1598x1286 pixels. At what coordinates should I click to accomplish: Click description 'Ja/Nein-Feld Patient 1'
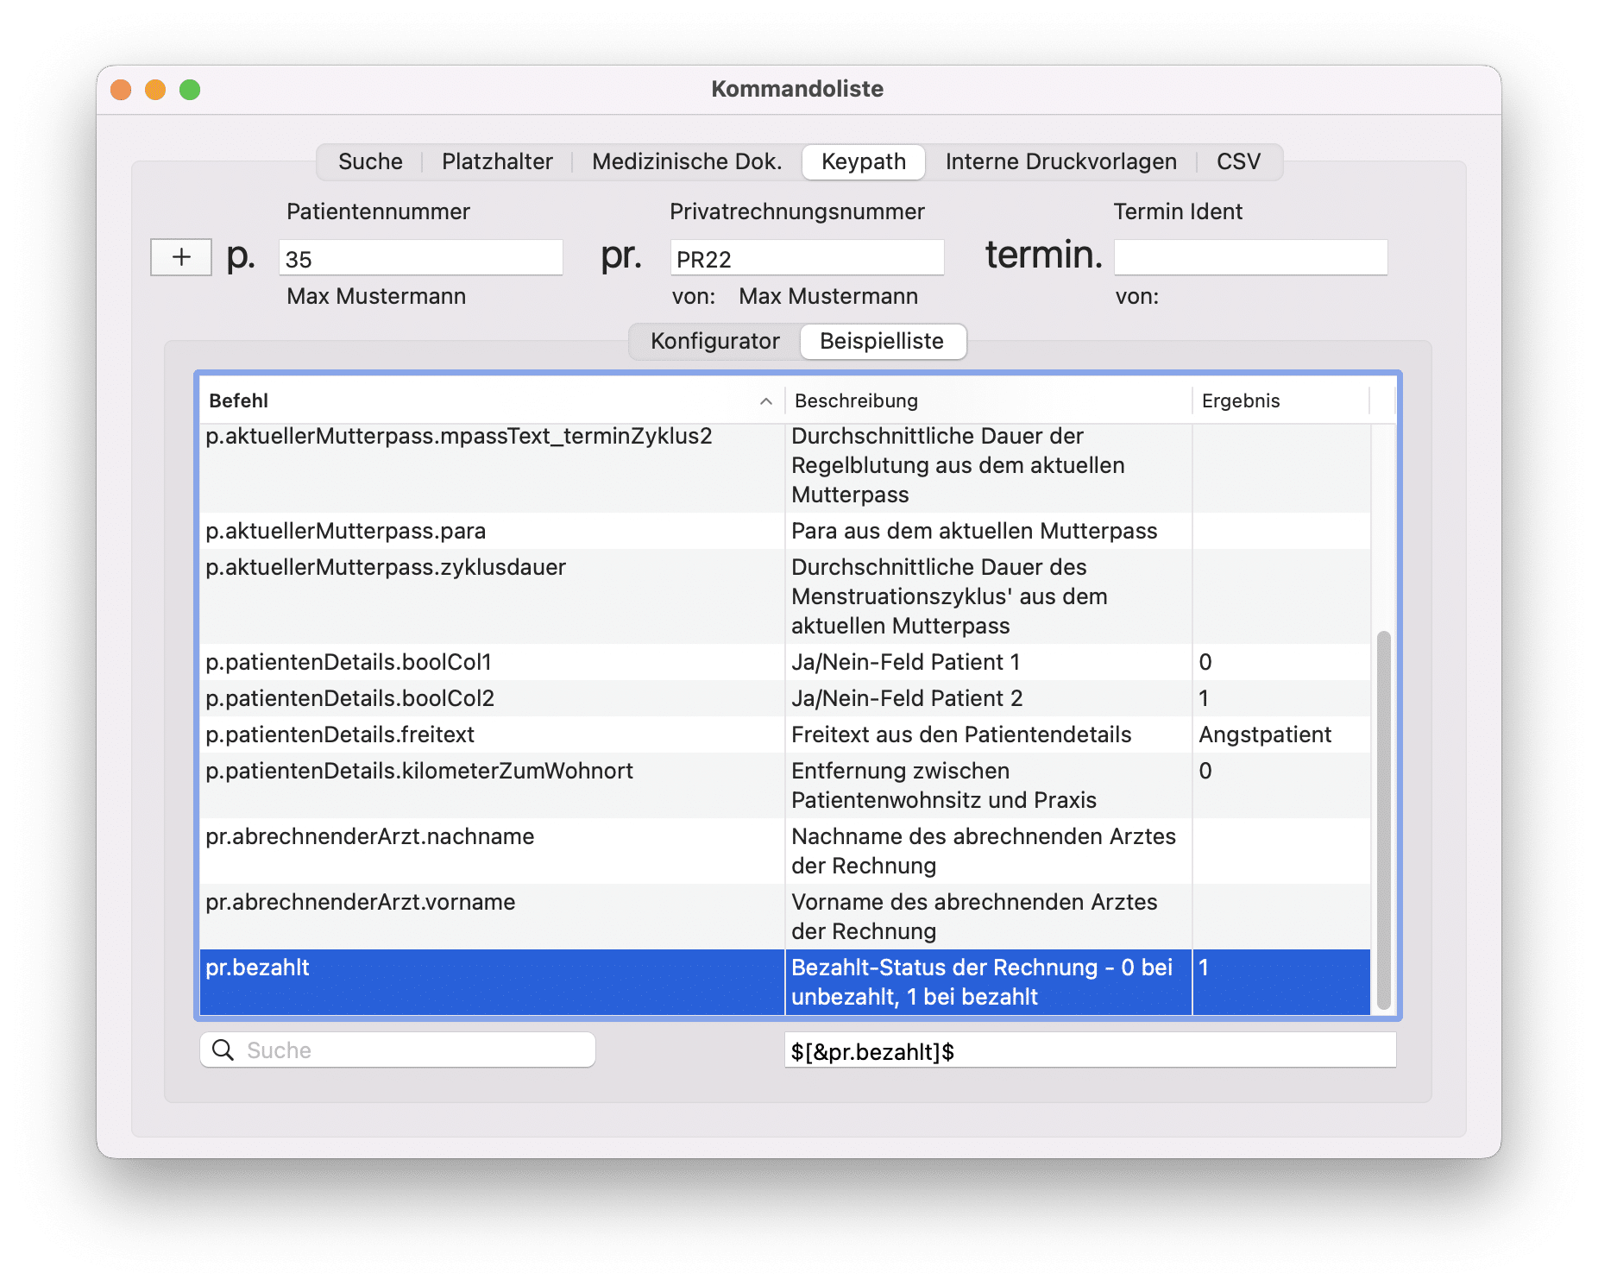[x=905, y=662]
